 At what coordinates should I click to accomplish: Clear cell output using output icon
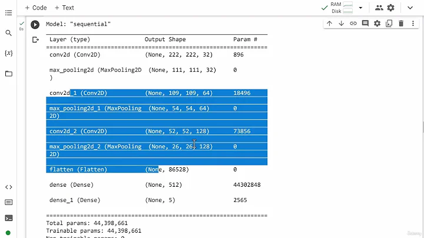[x=35, y=39]
